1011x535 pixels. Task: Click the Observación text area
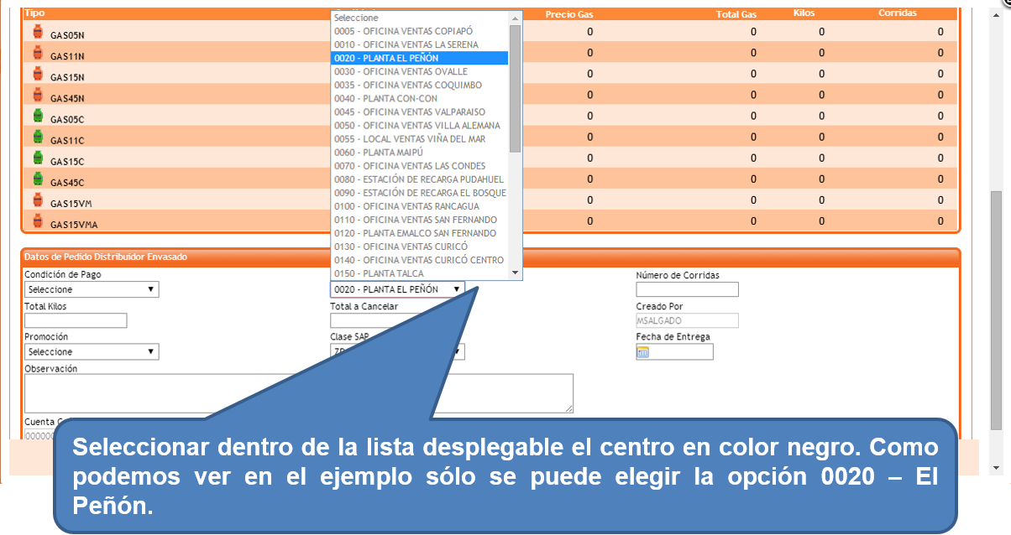[x=299, y=393]
